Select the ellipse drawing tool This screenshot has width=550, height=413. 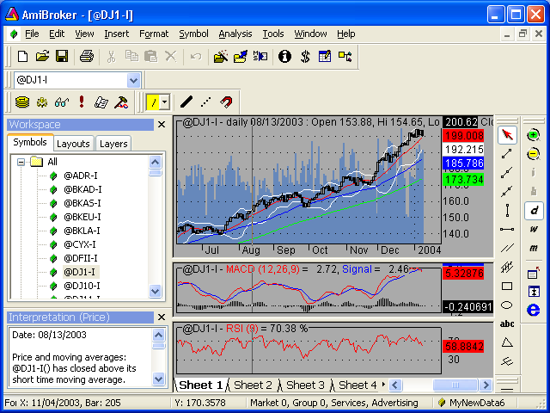[507, 305]
